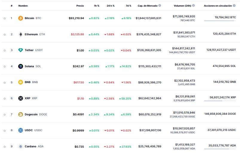Click Bitcoin market cap $1,844,137,685,631
Screen dimensions: 240x153
click(148, 18)
